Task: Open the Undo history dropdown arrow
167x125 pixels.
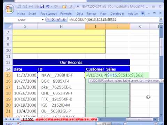Action: pyautogui.click(x=51, y=7)
